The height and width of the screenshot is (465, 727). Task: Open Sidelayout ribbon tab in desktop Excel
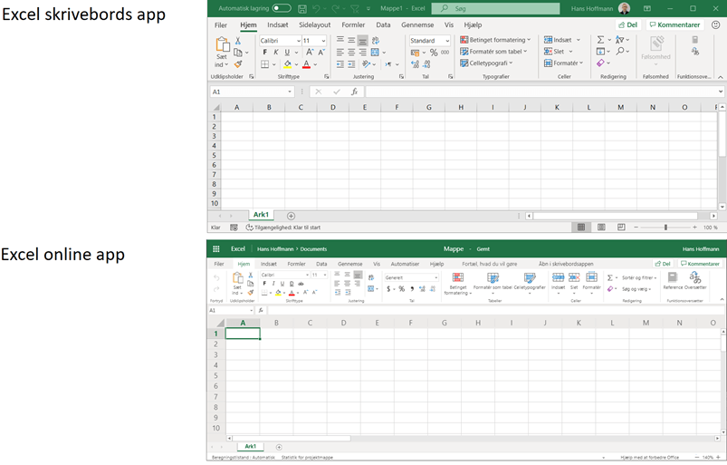click(315, 25)
